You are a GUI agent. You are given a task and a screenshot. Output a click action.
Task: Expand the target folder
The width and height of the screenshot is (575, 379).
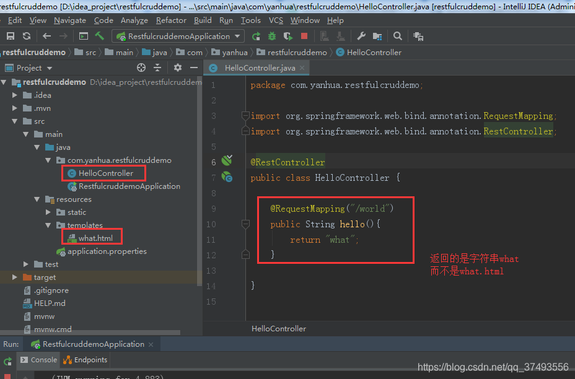[15, 277]
